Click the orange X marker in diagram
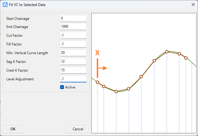 click(x=97, y=53)
